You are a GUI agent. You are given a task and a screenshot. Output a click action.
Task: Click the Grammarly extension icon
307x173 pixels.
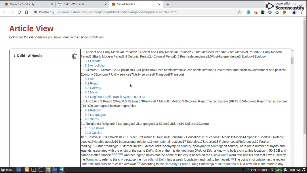tap(248, 12)
